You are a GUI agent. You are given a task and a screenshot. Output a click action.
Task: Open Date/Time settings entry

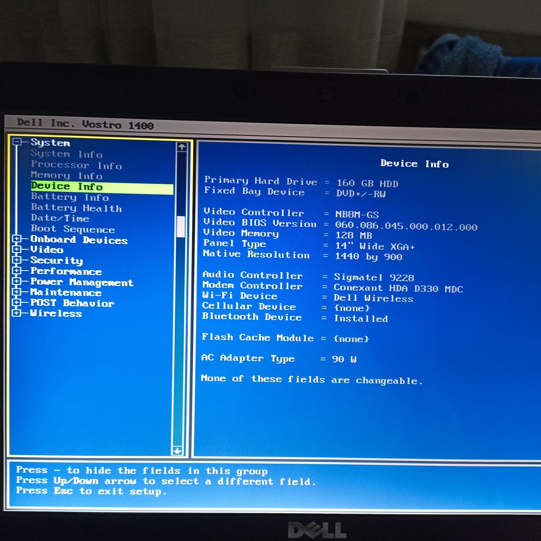pyautogui.click(x=60, y=218)
